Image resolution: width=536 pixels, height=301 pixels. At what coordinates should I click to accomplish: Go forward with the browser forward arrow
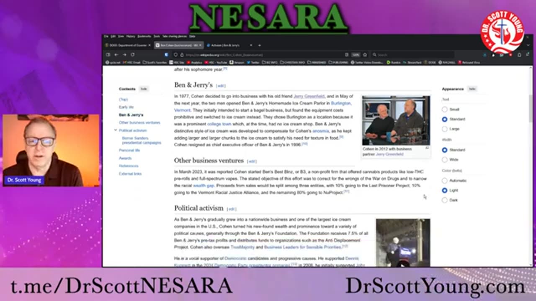[124, 55]
